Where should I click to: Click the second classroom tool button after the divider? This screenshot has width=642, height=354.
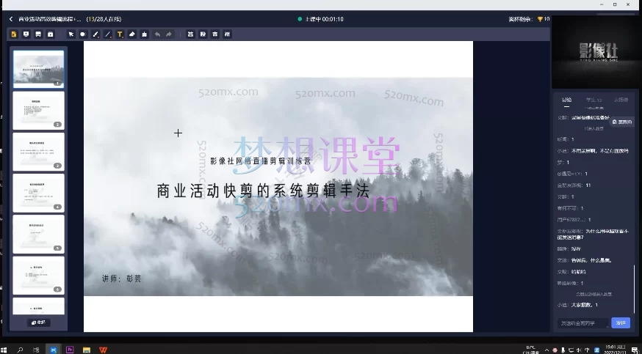coord(203,34)
